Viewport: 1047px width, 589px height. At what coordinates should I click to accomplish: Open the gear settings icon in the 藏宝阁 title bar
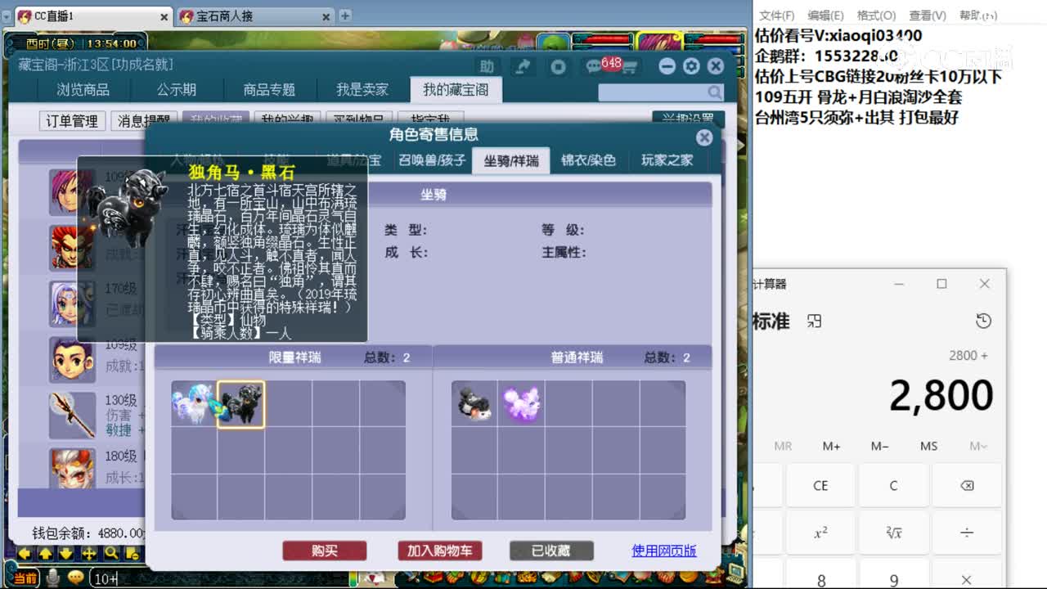pyautogui.click(x=691, y=66)
